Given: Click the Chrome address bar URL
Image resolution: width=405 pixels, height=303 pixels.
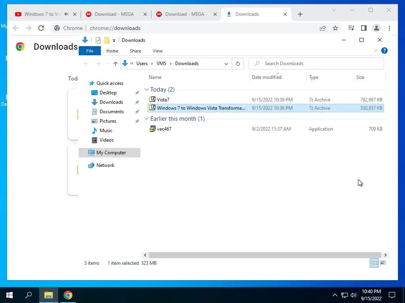Looking at the screenshot, I should 115,28.
